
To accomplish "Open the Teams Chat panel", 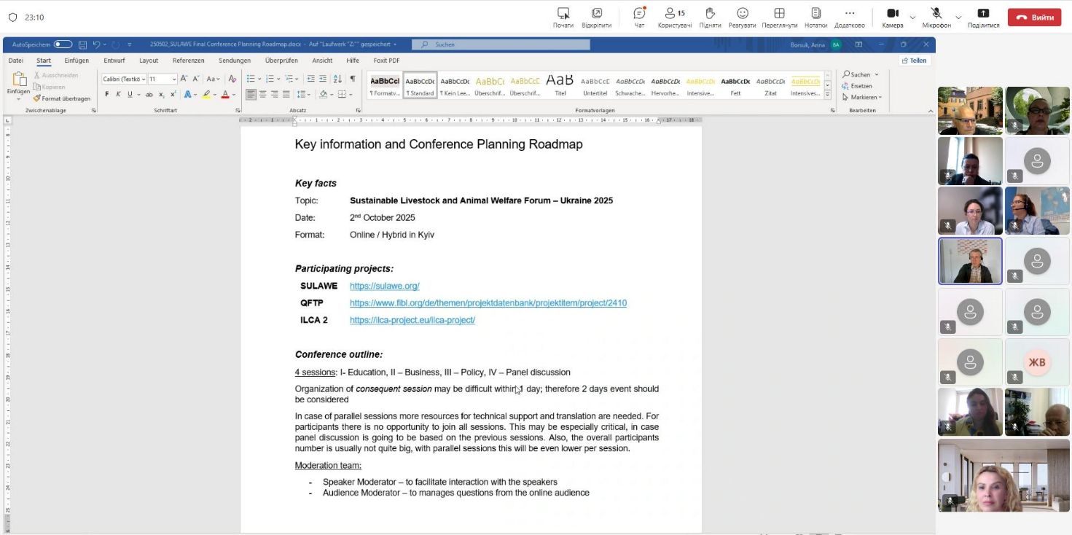I will tap(639, 17).
